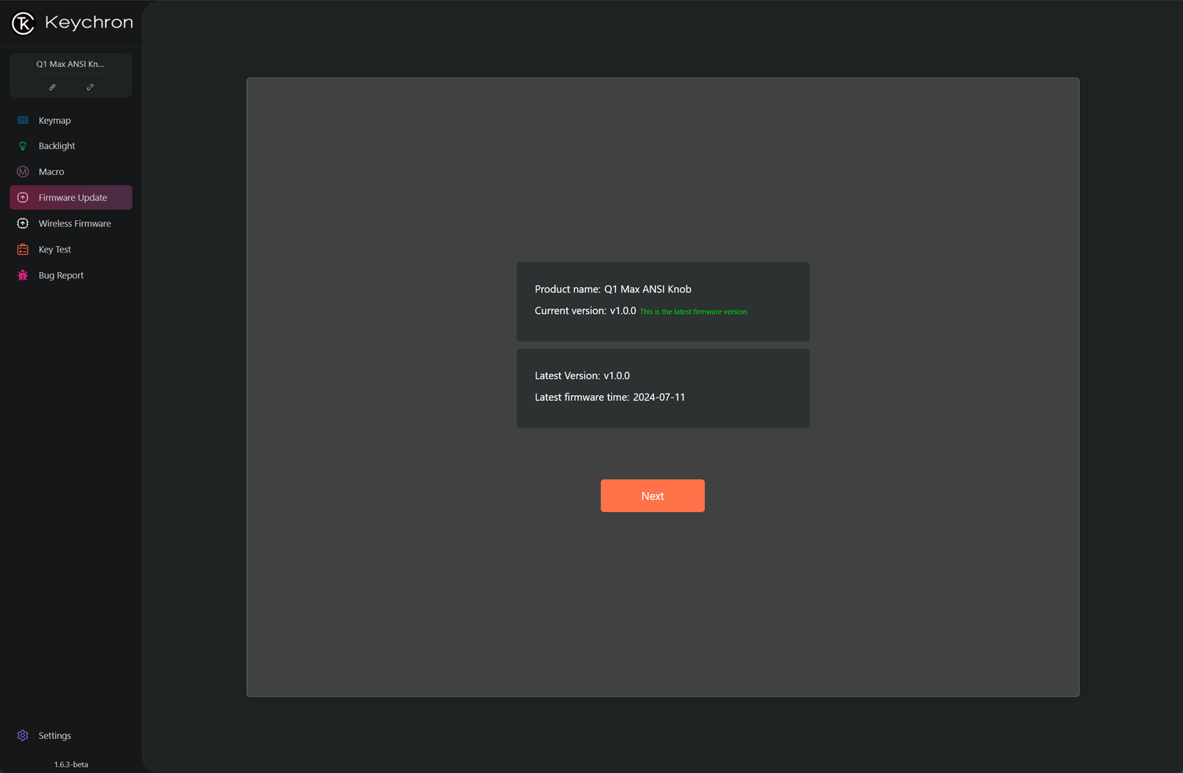Viewport: 1183px width, 773px height.
Task: Click the closed chain link icon under device name
Action: pos(52,88)
